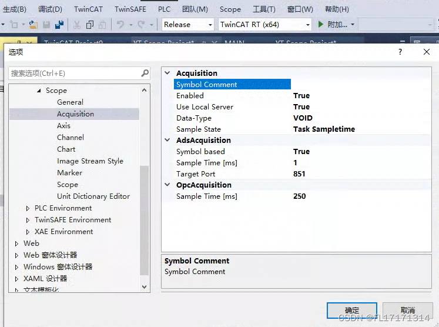The image size is (439, 327).
Task: Open the 窗口(W) menu
Action: coord(300,9)
